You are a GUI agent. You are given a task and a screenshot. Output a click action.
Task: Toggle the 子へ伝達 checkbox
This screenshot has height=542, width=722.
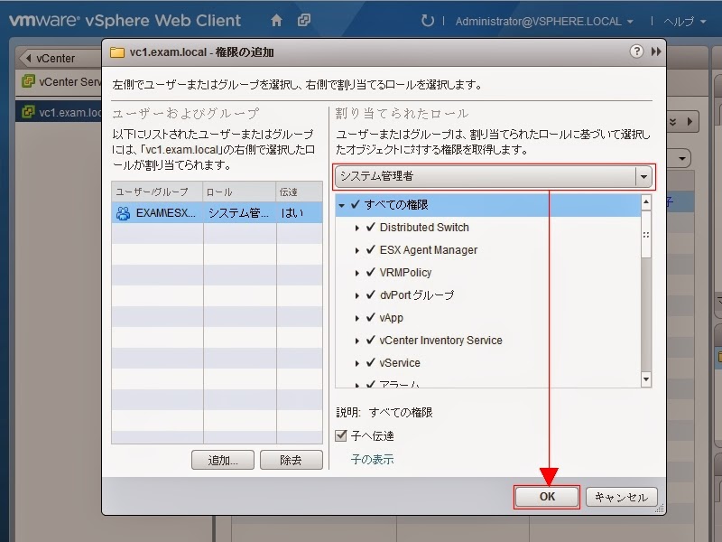pos(341,435)
